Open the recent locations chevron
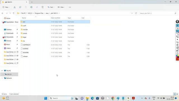The width and height of the screenshot is (179, 101). pos(10,13)
